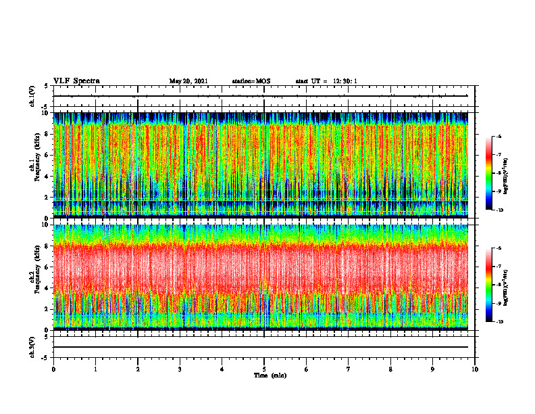Click tick label "5" on the Time axis

click(264, 369)
